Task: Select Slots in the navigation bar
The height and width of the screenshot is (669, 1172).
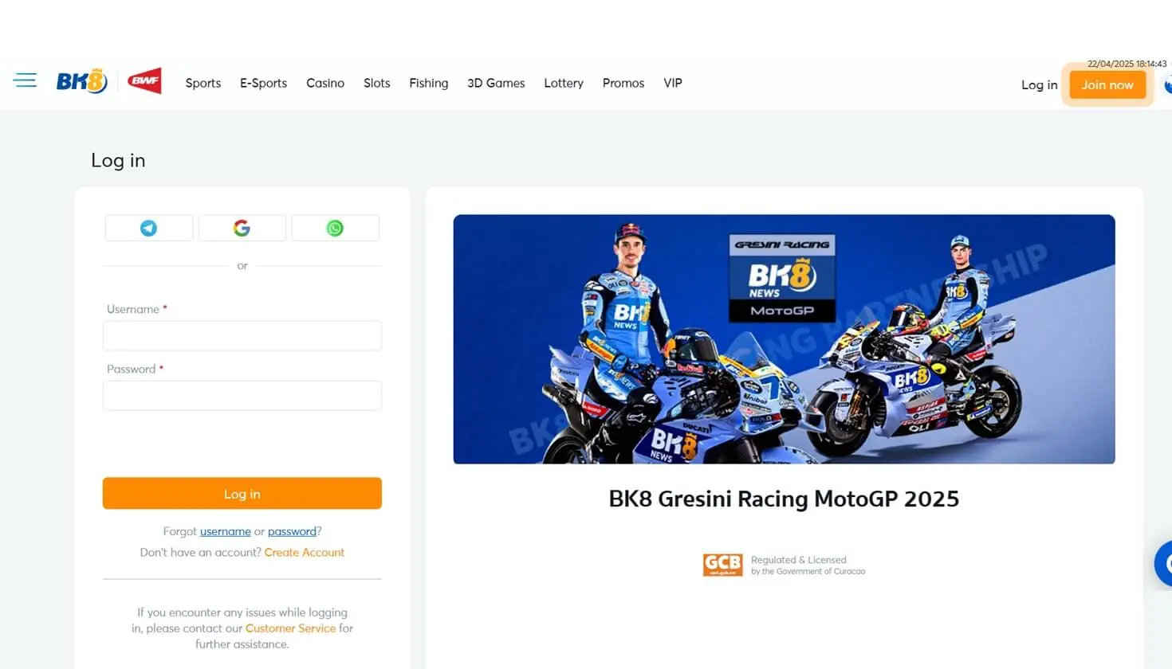Action: 377,83
